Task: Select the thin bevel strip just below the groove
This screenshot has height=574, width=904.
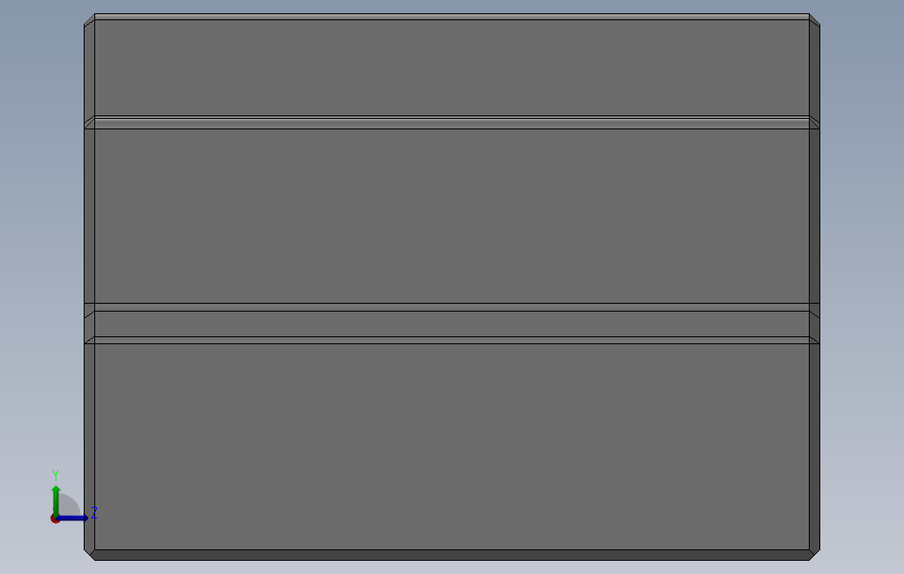Action: pos(451,341)
